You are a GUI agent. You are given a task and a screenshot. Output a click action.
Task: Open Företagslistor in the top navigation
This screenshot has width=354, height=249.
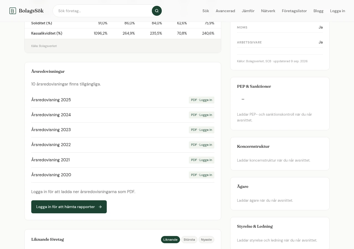[x=294, y=11]
